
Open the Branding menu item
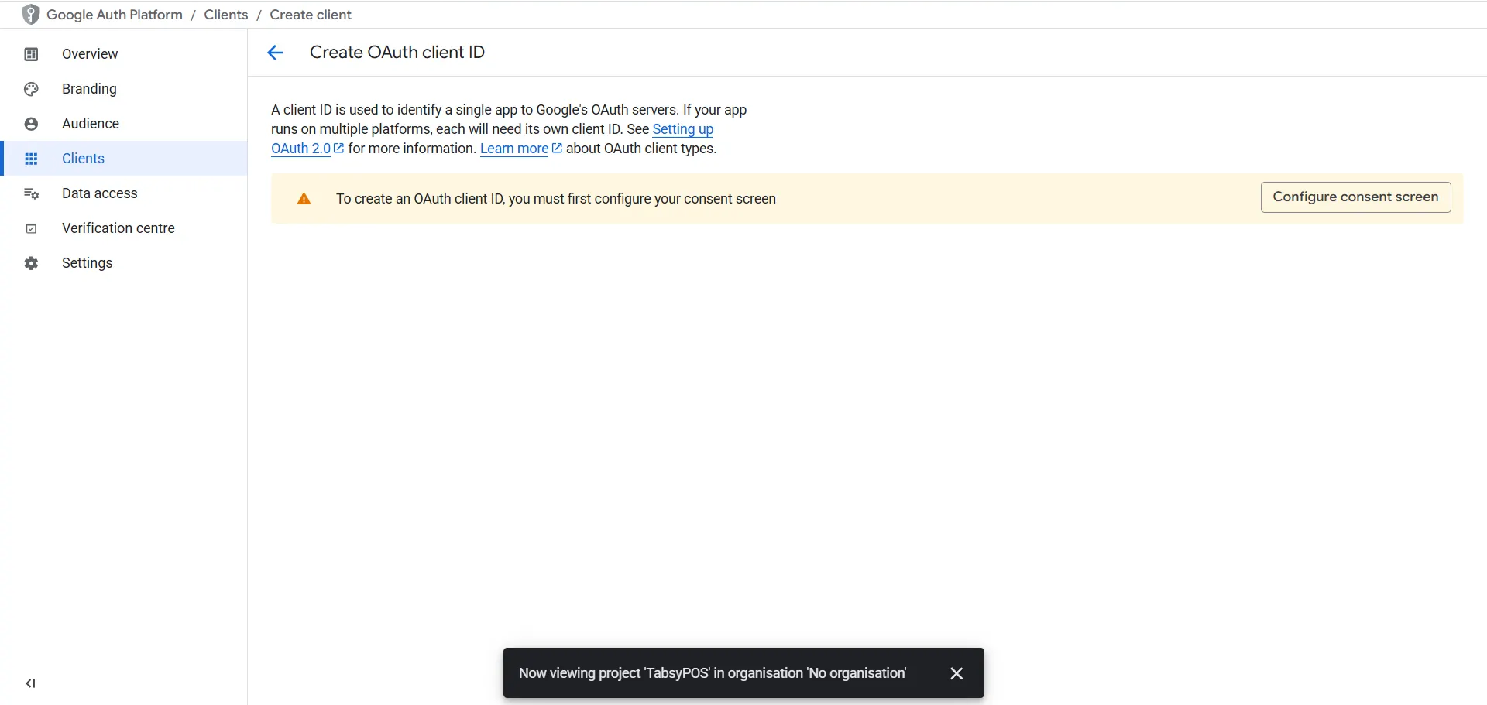click(x=125, y=89)
